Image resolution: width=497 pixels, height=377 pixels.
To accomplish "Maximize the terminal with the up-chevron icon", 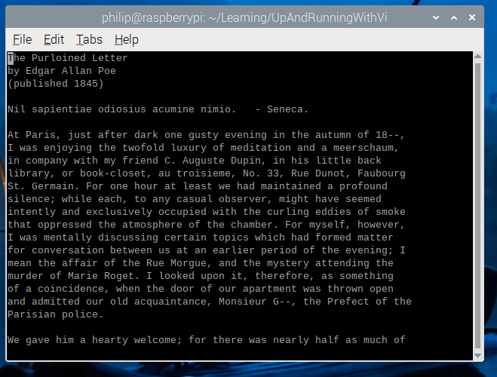I will 454,17.
